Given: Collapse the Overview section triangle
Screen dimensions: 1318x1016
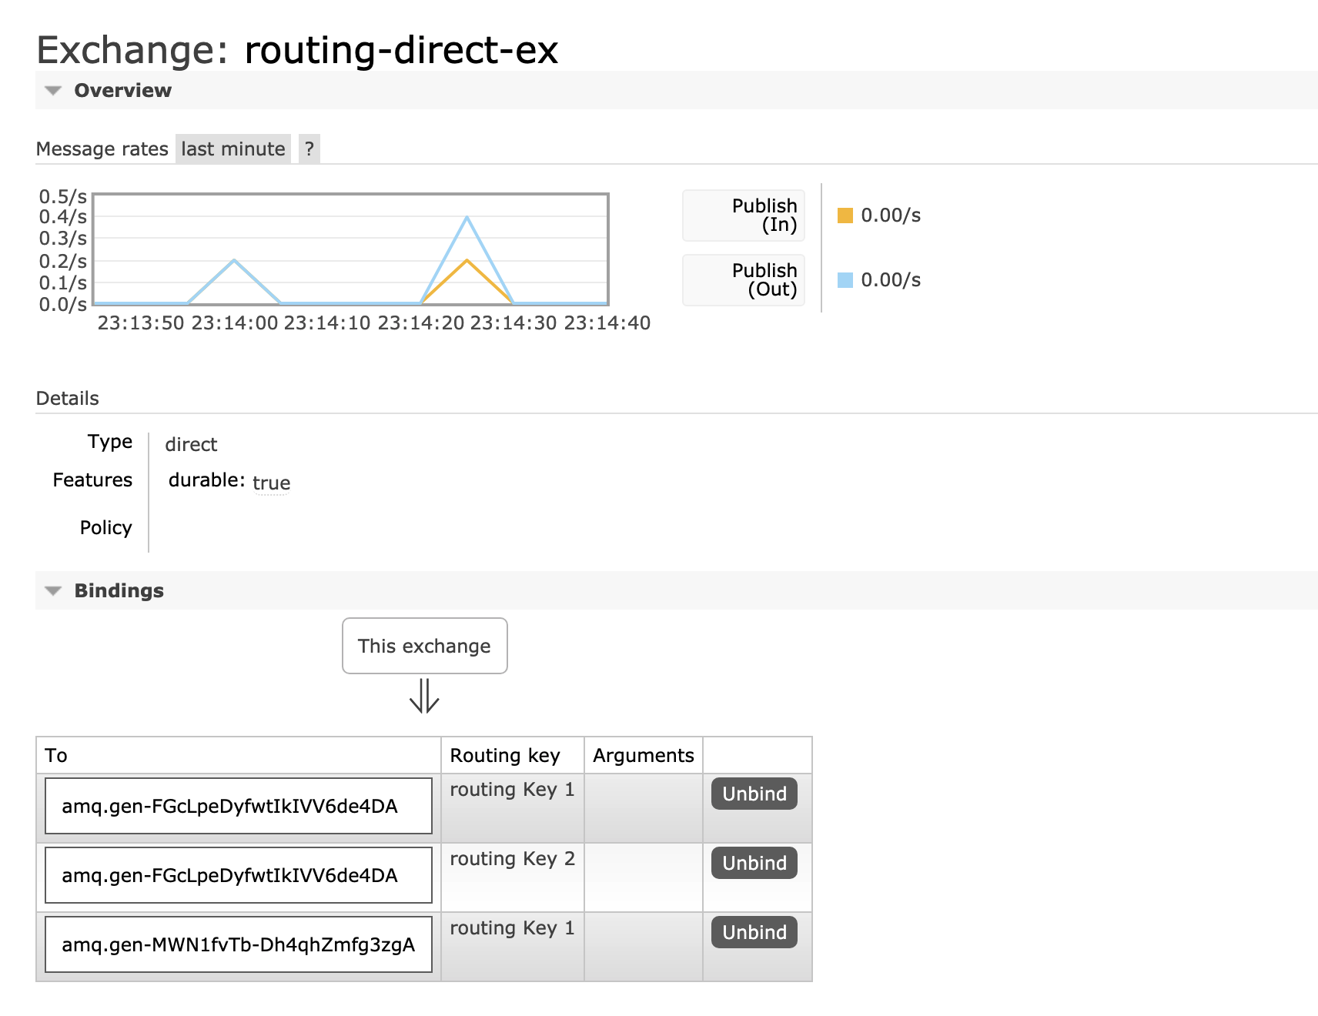Looking at the screenshot, I should 53,91.
